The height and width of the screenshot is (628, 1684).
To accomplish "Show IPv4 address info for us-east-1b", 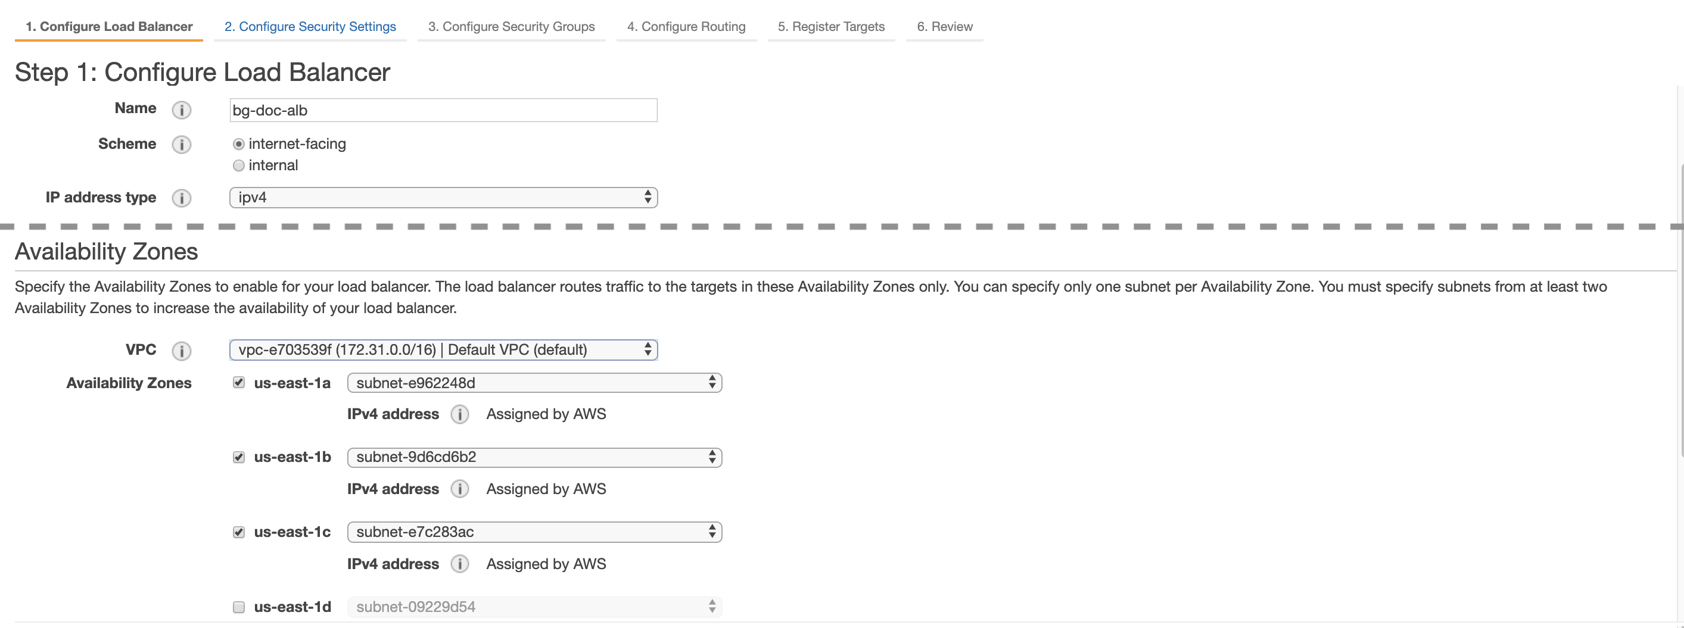I will 459,489.
